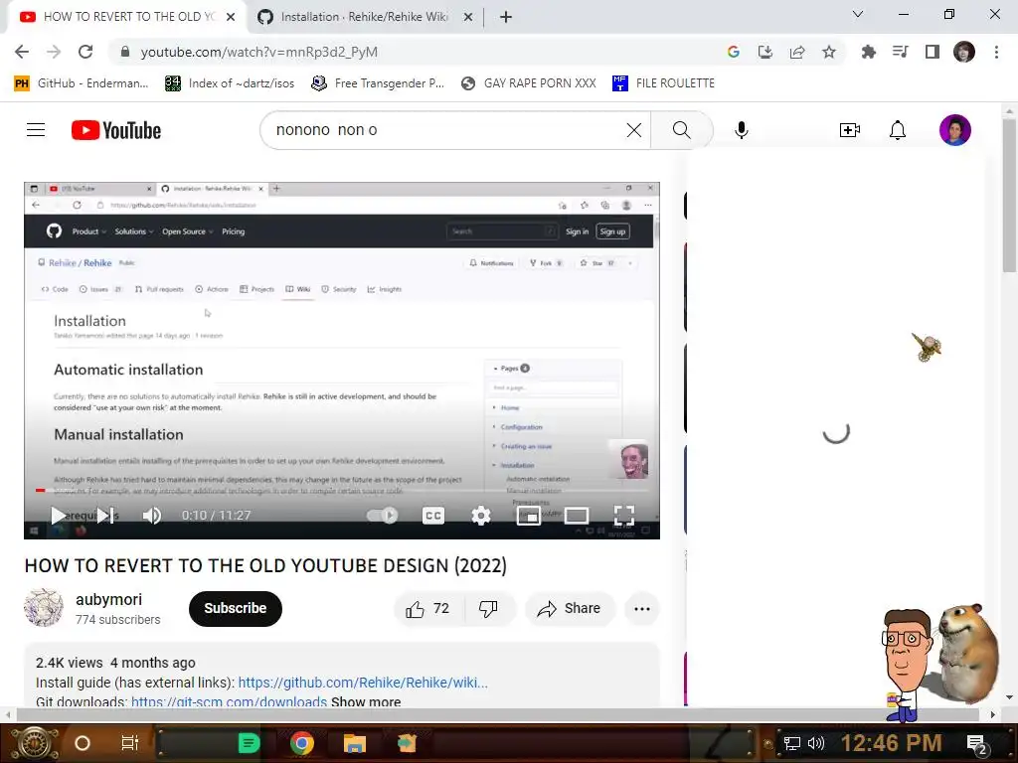1018x763 pixels.
Task: Like the video with 72 likes
Action: [x=427, y=609]
